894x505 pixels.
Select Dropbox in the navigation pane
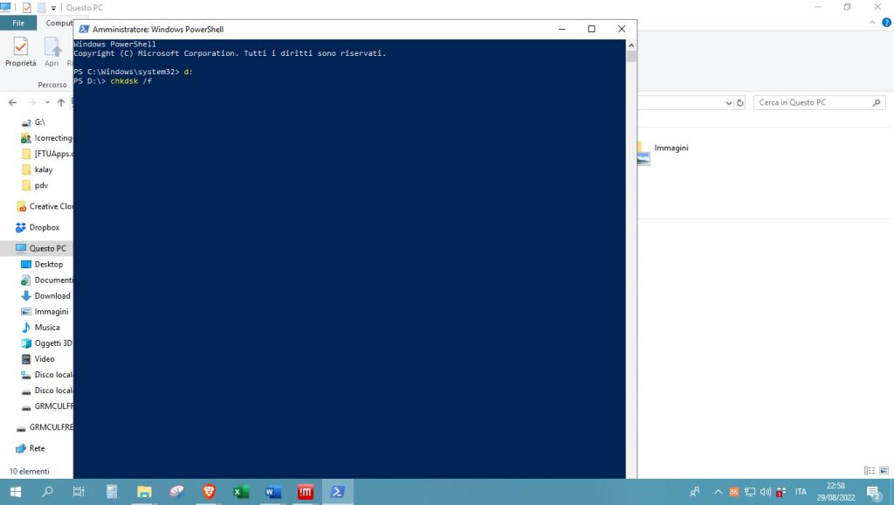(44, 227)
